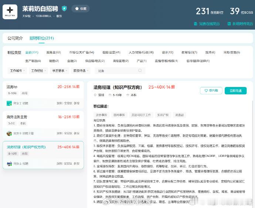Screen dimensions: 255x208
Task: Open the 学历要求 dropdown
Action: pyautogui.click(x=59, y=71)
